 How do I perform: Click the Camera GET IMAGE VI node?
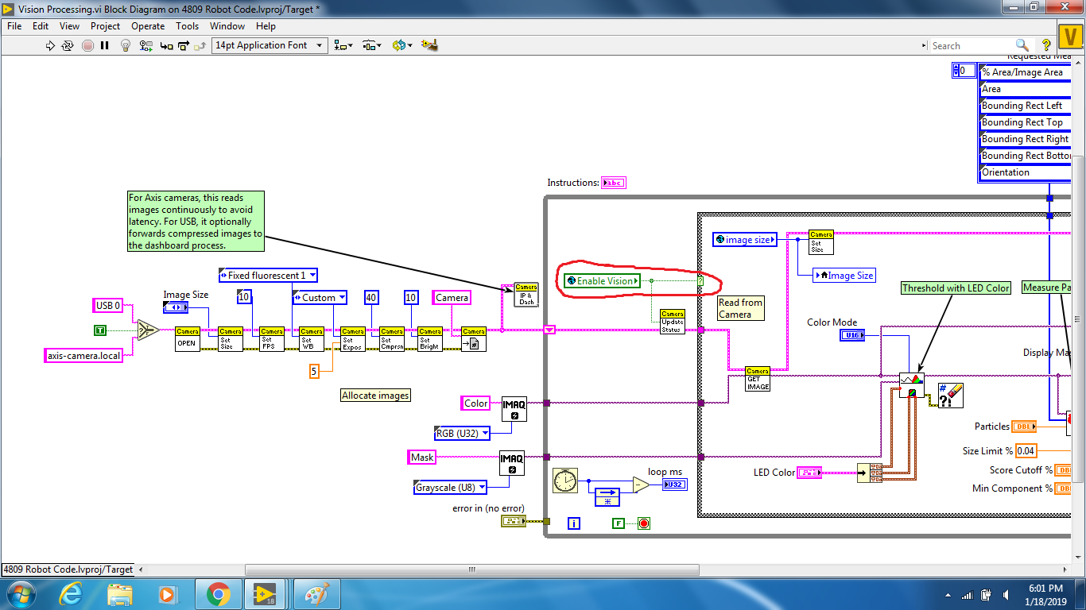click(758, 379)
